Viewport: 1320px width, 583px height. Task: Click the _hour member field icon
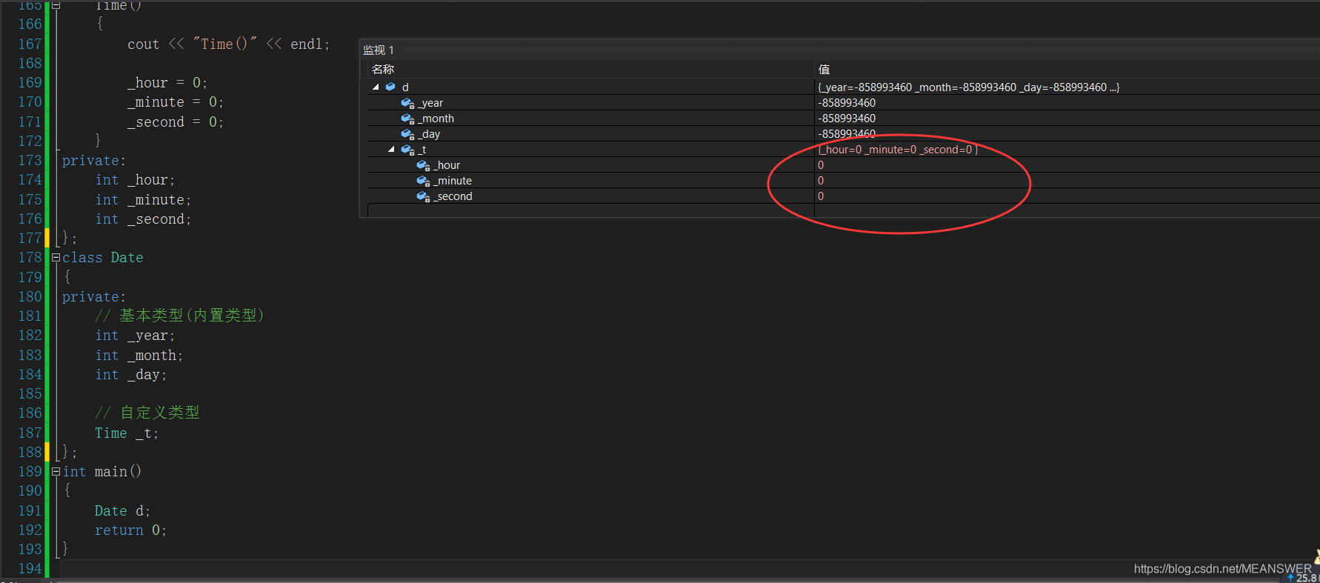(x=423, y=165)
